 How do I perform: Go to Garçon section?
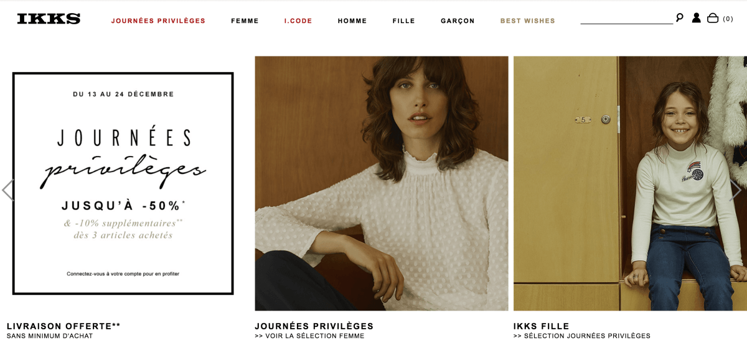coord(458,21)
